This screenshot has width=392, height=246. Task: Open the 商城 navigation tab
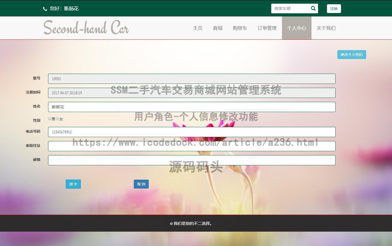217,28
